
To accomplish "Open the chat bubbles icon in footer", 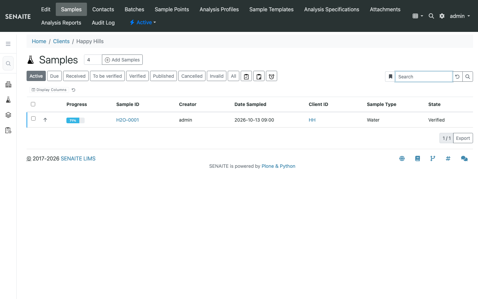I will tap(464, 158).
